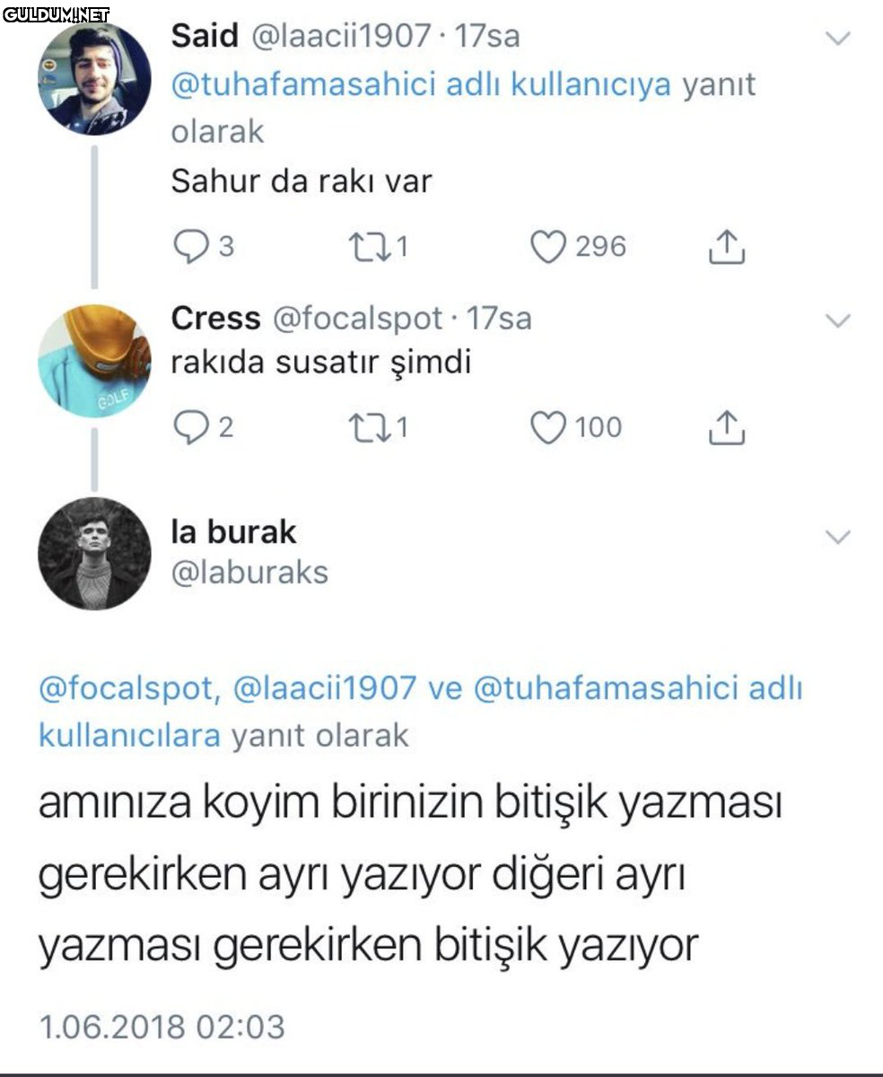Reply to Cress's tweet

[189, 427]
